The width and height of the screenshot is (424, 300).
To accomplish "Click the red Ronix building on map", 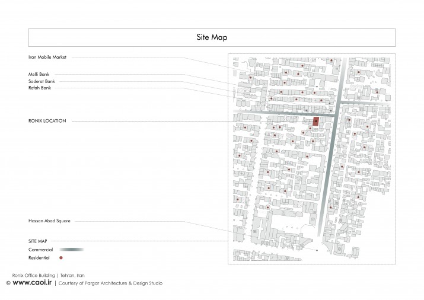I will [316, 122].
